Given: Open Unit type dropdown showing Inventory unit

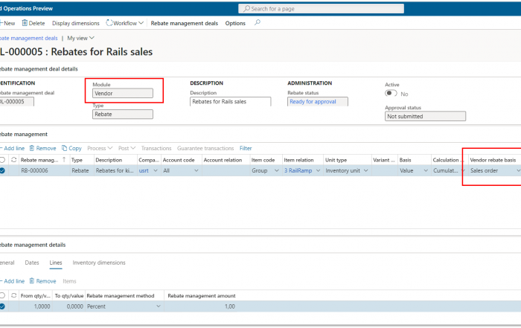Looking at the screenshot, I should click(x=366, y=170).
